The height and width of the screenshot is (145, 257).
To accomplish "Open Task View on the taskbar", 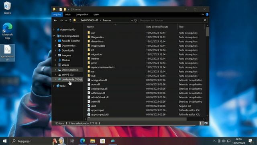I will [72, 141].
